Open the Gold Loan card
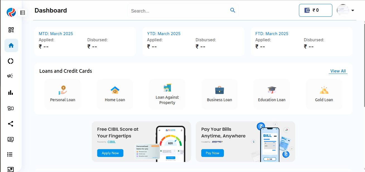The height and width of the screenshot is (172, 365). 324,94
